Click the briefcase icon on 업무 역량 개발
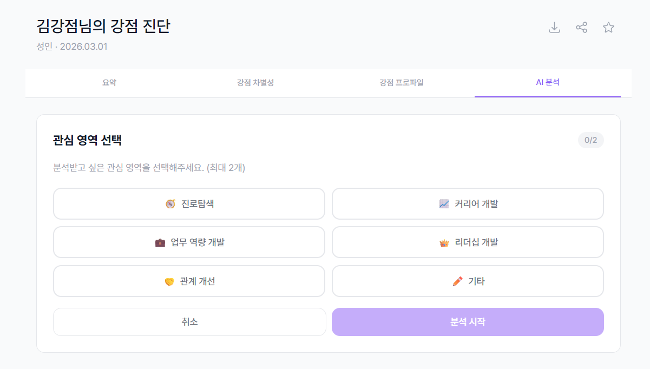Viewport: 650px width, 369px height. pyautogui.click(x=160, y=241)
